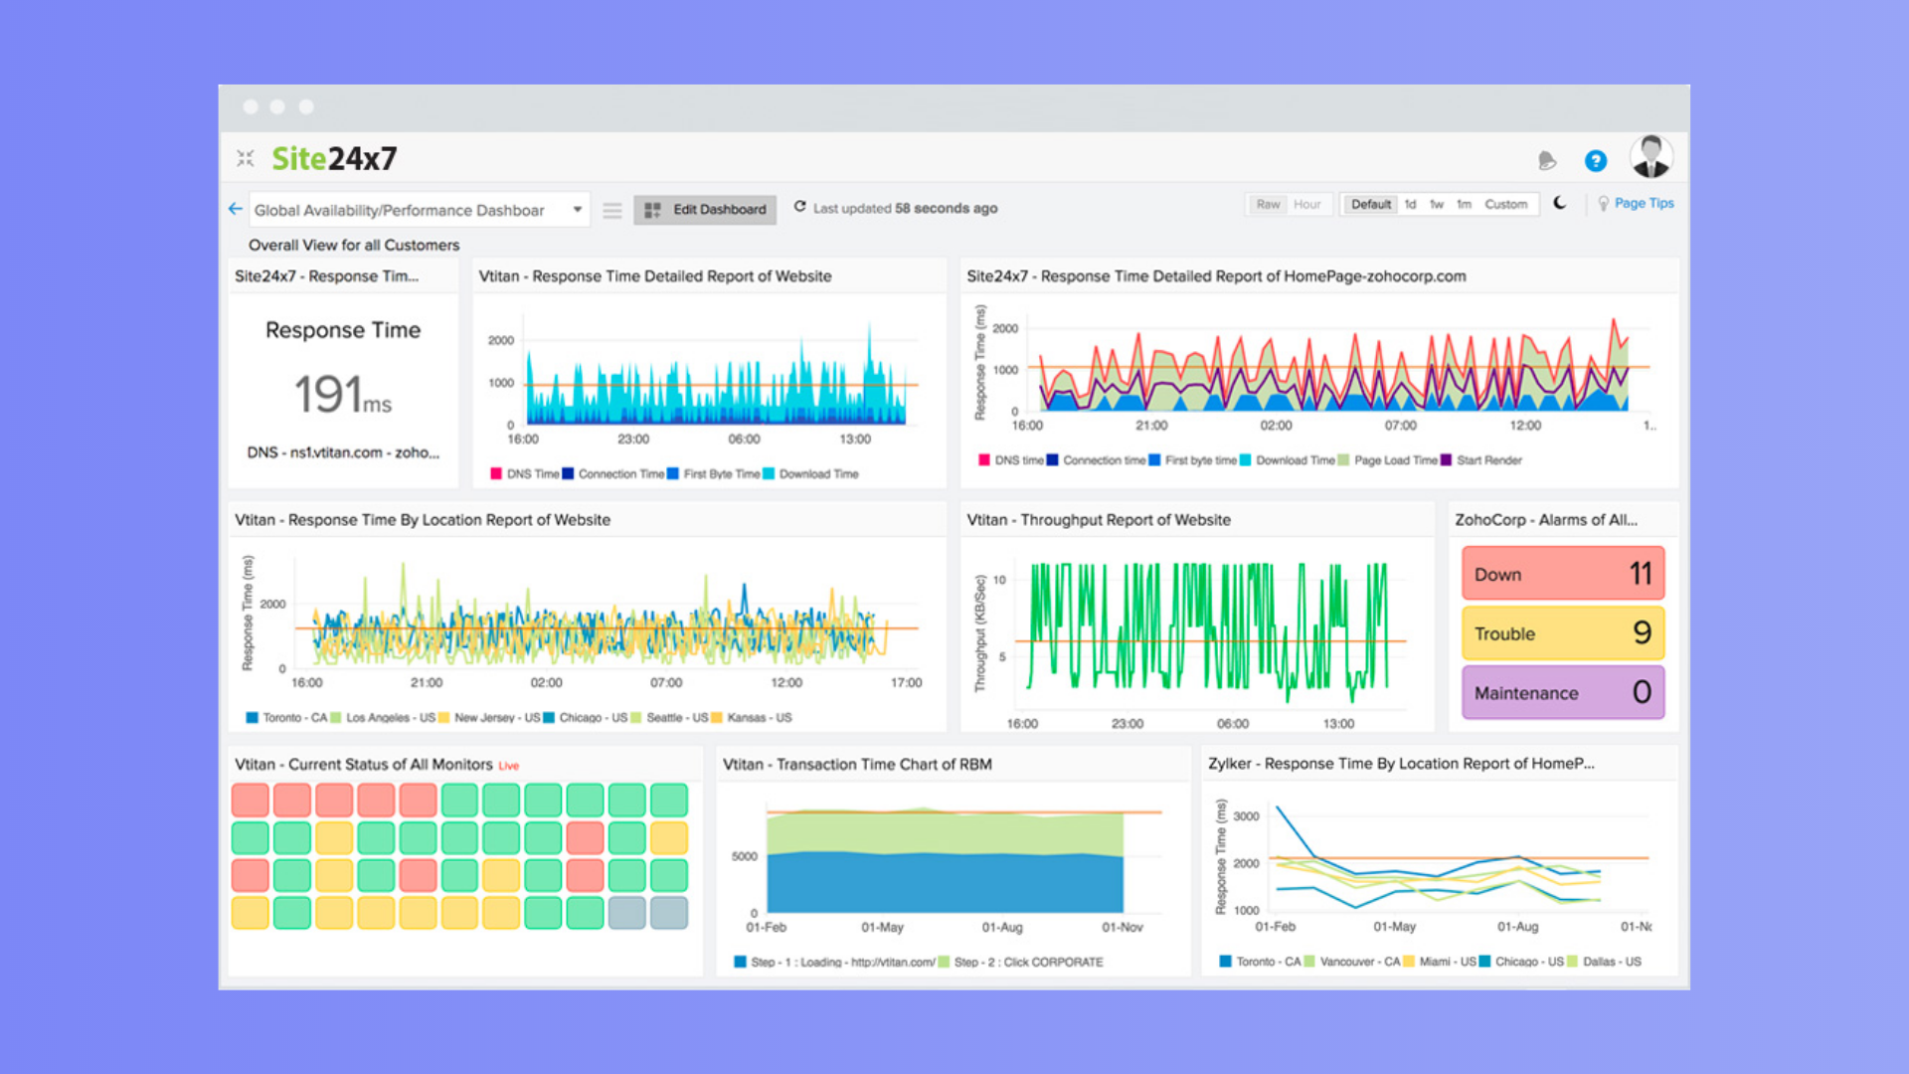Click Vtitan Transaction Time Chart of RBM title
The image size is (1909, 1074).
(857, 764)
